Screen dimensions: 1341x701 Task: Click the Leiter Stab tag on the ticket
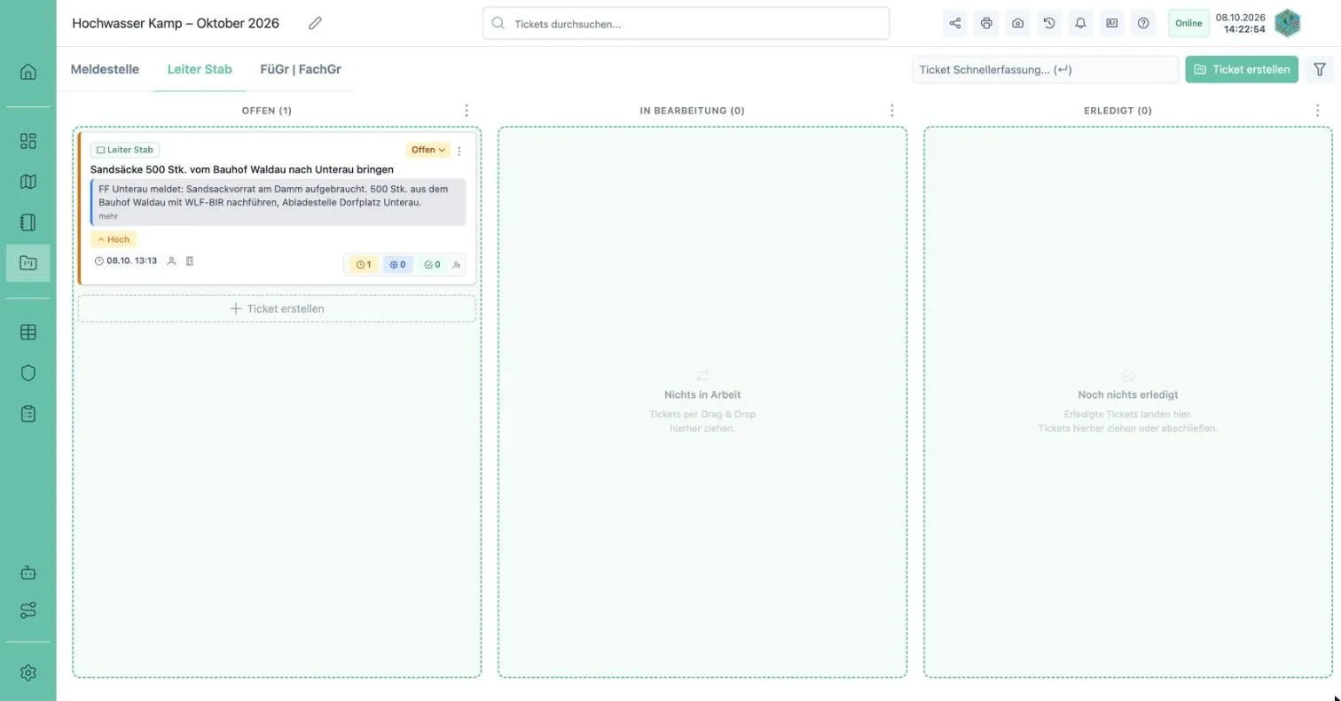[125, 151]
